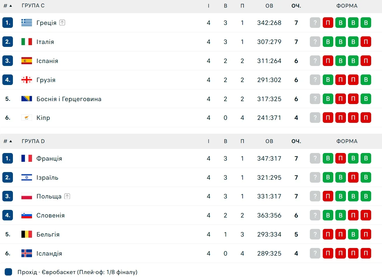The image size is (382, 277).
Task: Click the Georgia flag icon
Action: (x=27, y=80)
